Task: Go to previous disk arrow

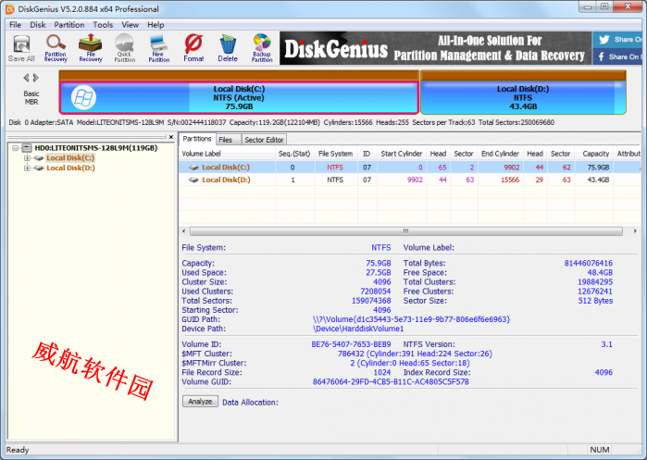Action: click(x=26, y=78)
